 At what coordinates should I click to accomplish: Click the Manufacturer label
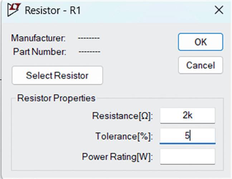pyautogui.click(x=38, y=38)
